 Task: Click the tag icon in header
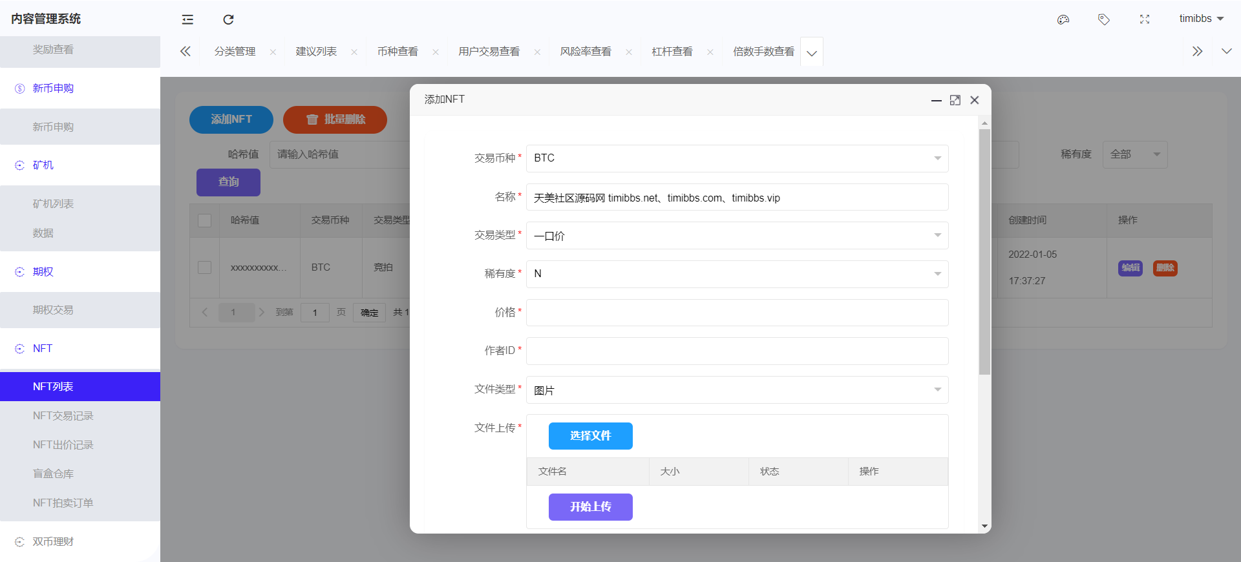click(1104, 19)
